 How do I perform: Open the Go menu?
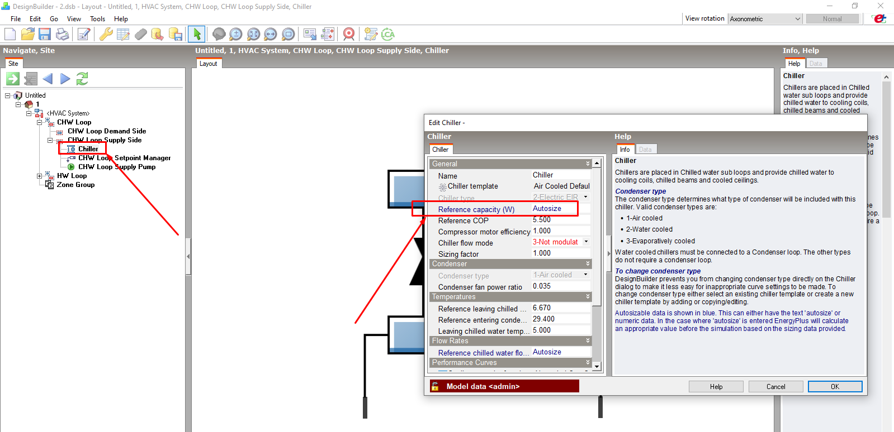[x=54, y=19]
